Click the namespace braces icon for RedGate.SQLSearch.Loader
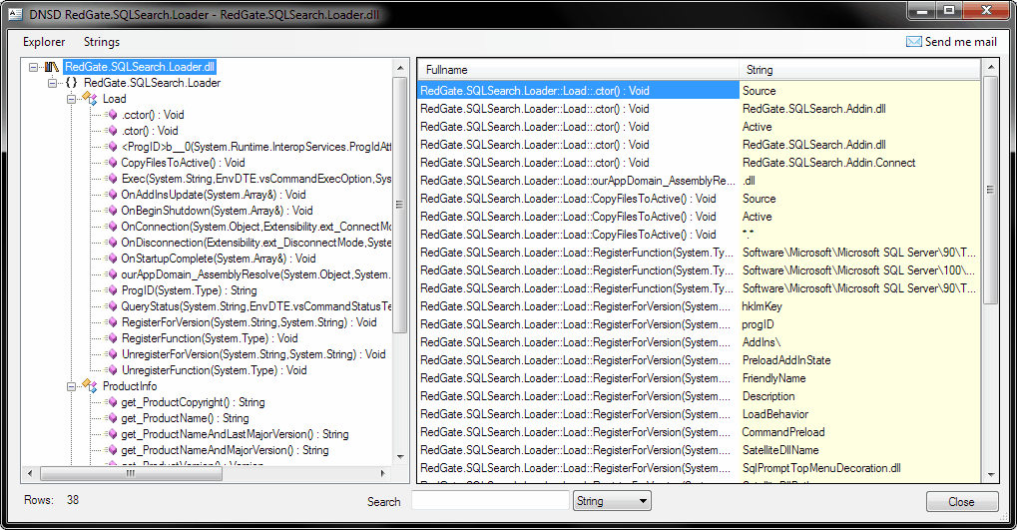 (x=71, y=83)
